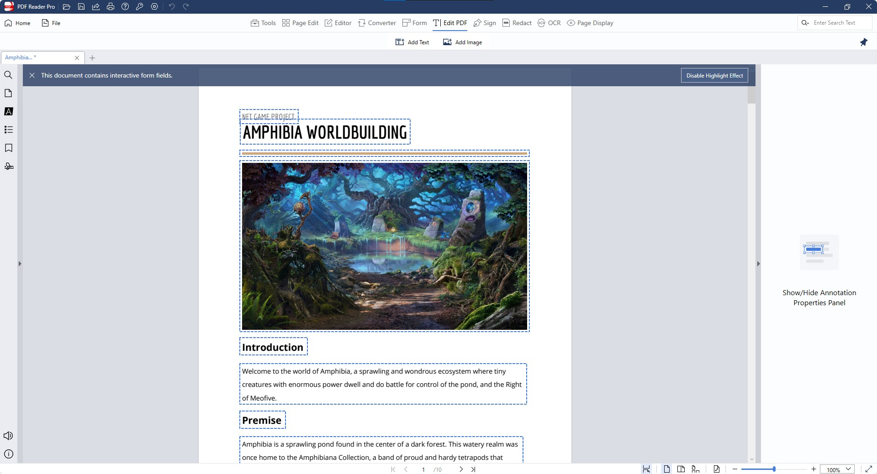
Task: Click the Print icon in title bar
Action: click(111, 7)
